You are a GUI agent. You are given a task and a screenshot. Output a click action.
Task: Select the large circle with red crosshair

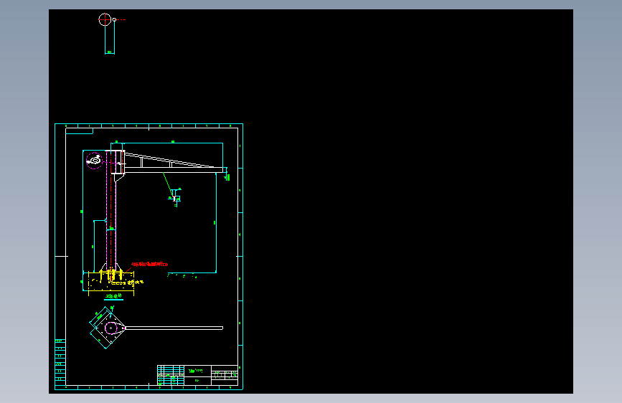[x=105, y=19]
